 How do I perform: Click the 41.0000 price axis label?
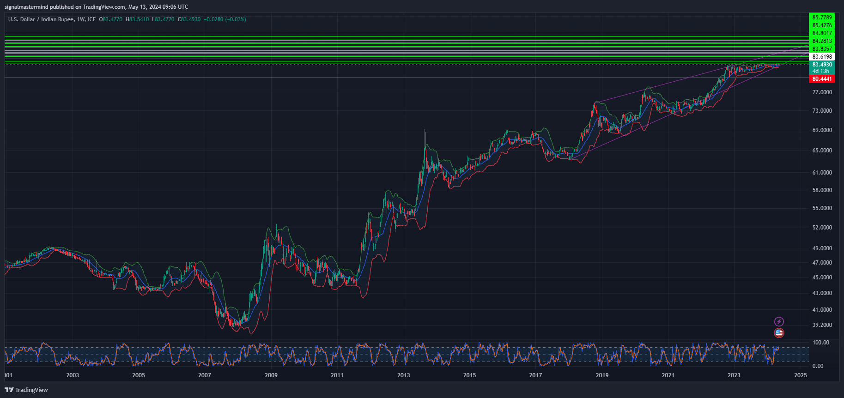pyautogui.click(x=822, y=310)
